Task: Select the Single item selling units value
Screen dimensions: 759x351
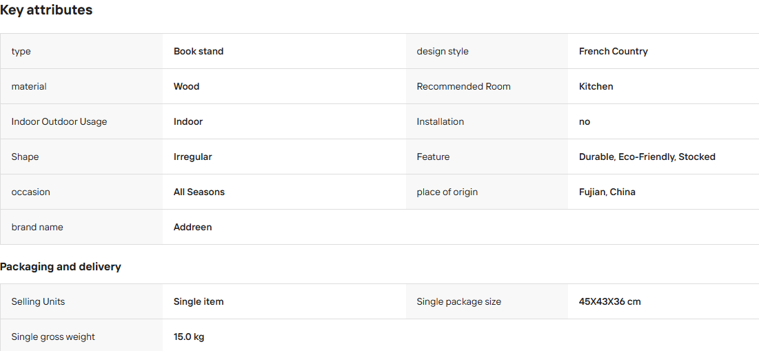Action: coord(199,301)
